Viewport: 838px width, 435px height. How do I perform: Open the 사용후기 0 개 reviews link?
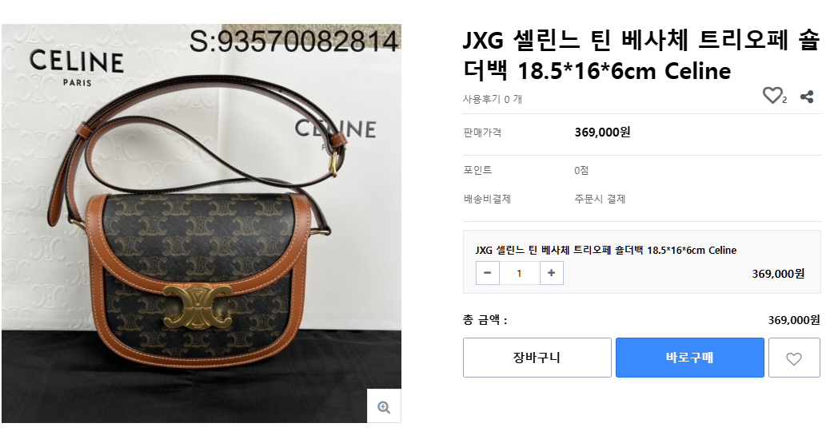point(493,99)
